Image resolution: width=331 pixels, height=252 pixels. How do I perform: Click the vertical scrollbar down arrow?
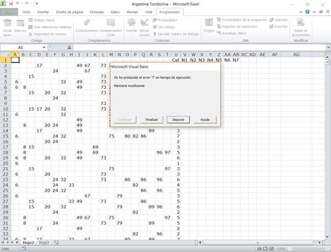coord(327,237)
